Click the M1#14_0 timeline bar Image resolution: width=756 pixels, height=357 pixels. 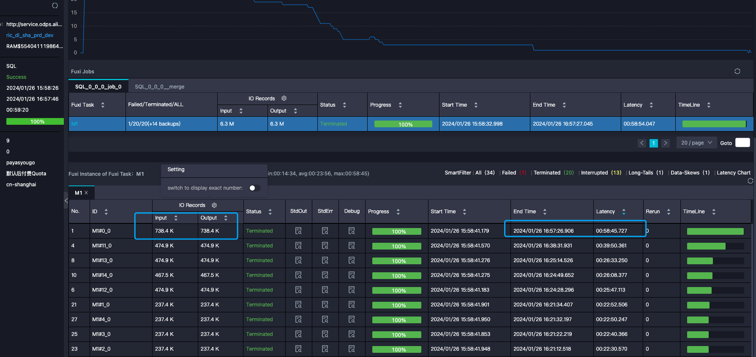pos(715,276)
